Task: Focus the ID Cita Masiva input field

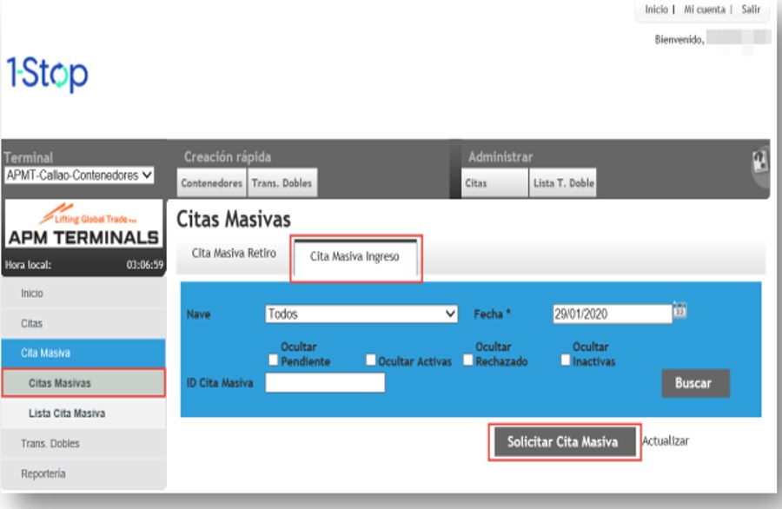Action: [x=325, y=383]
